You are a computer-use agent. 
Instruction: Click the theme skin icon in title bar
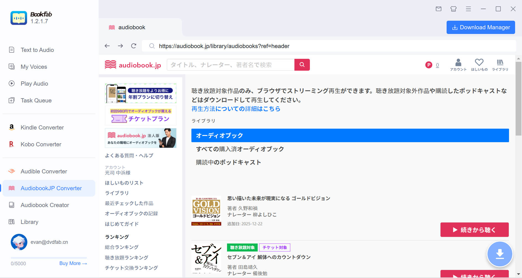coord(453,9)
